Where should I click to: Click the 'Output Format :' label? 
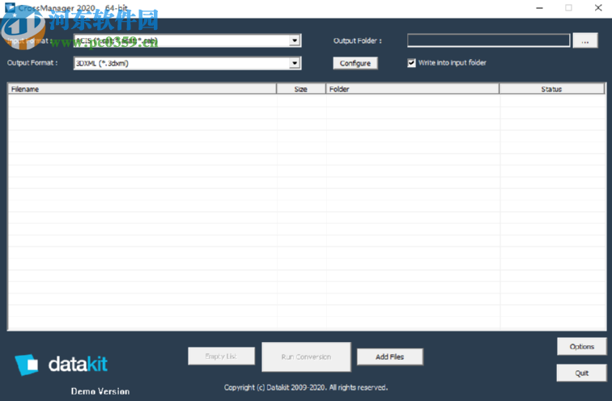32,63
